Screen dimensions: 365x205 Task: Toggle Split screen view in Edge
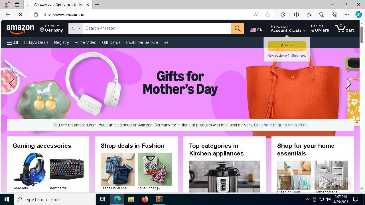click(x=296, y=15)
